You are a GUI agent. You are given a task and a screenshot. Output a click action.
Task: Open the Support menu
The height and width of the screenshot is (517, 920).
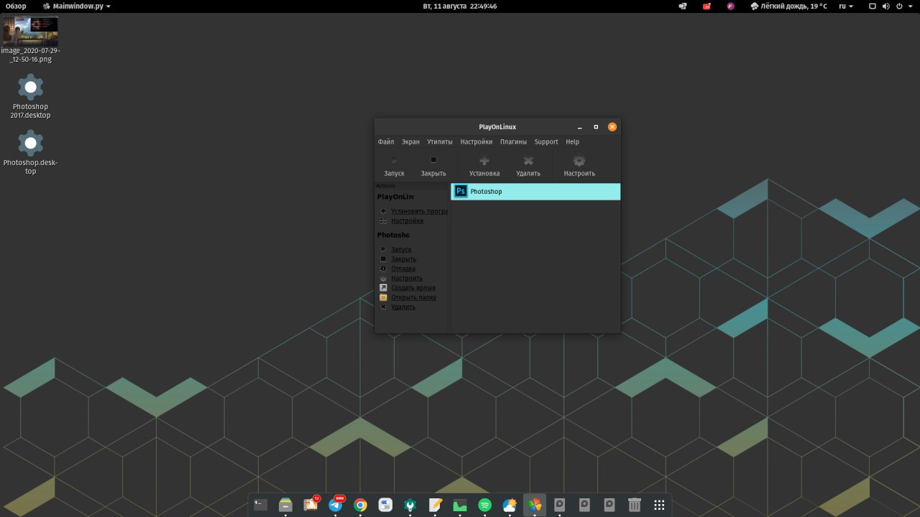pyautogui.click(x=546, y=142)
